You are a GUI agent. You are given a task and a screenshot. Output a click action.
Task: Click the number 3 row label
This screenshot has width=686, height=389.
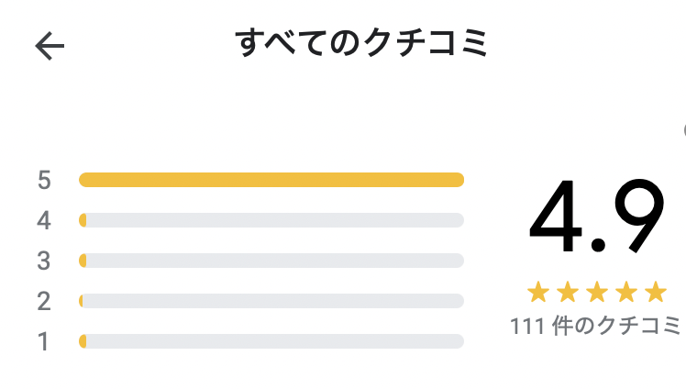tap(44, 261)
